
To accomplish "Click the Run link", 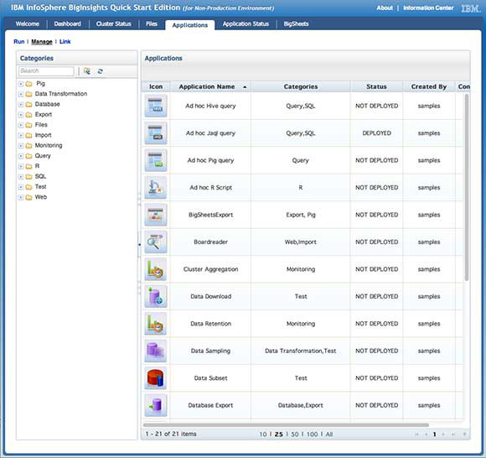I will pyautogui.click(x=19, y=42).
